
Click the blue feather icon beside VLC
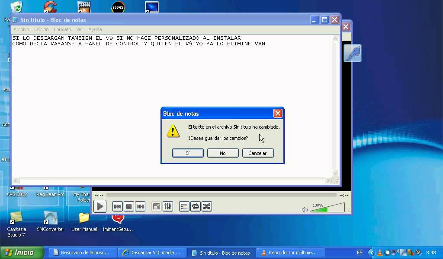[x=353, y=53]
